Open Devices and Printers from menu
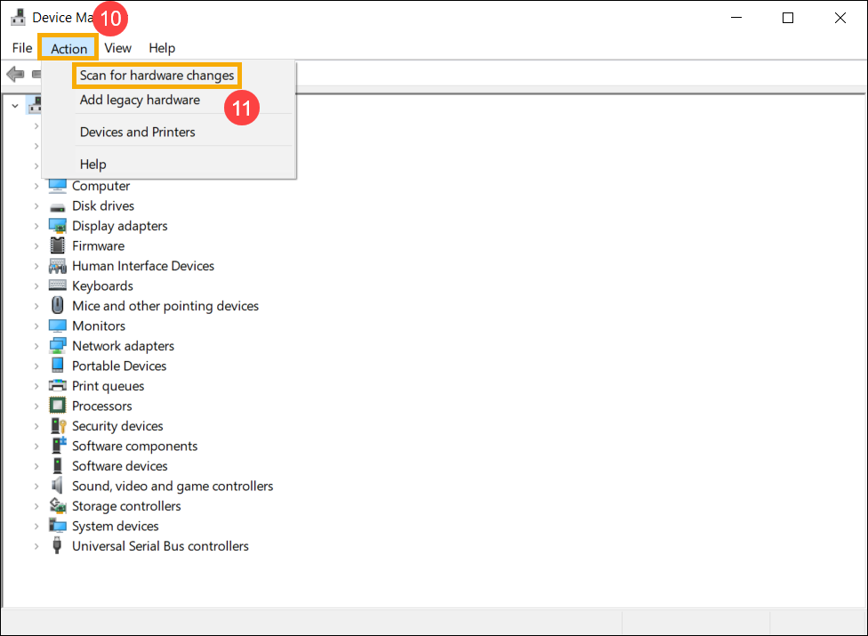 138,133
